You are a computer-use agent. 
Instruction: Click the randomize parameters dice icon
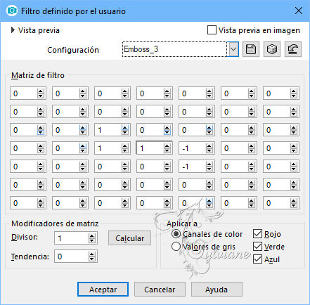[x=272, y=49]
